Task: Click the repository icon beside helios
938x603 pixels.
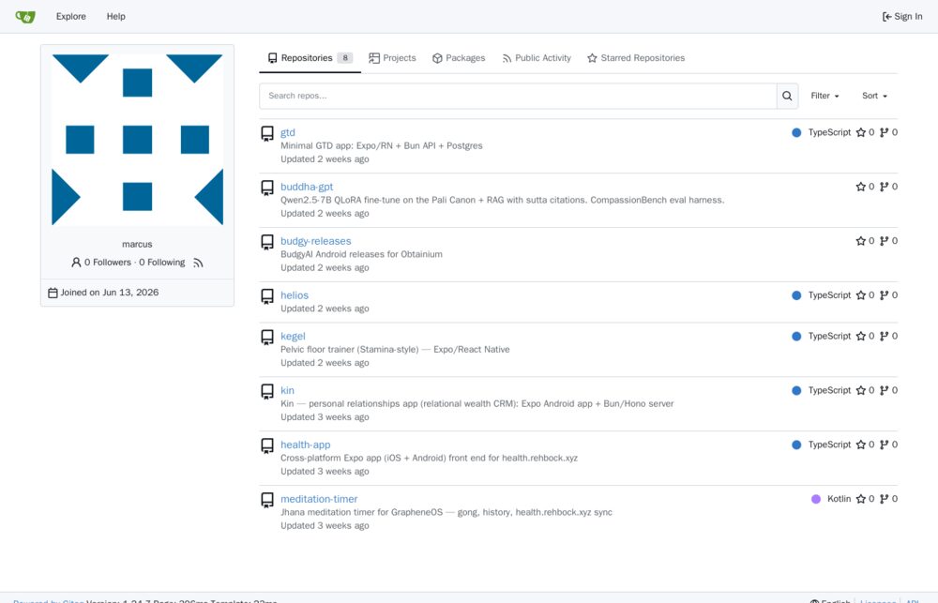Action: click(267, 296)
